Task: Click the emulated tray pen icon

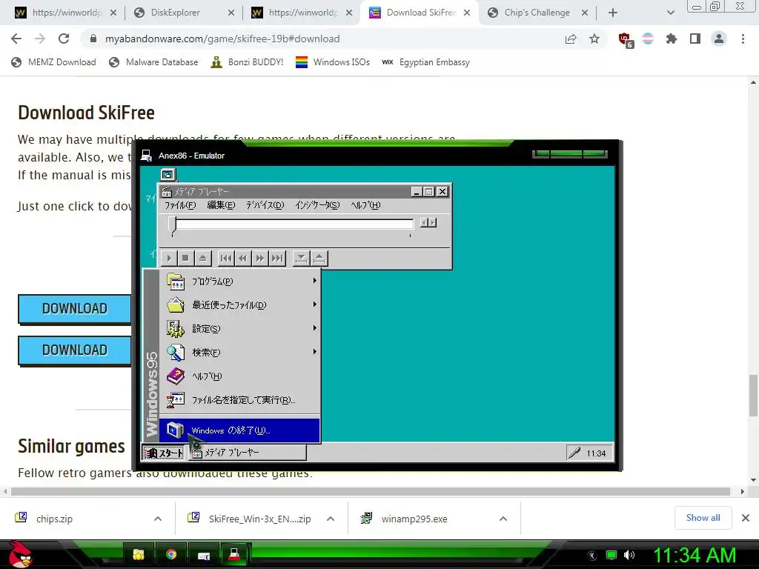Action: [574, 453]
